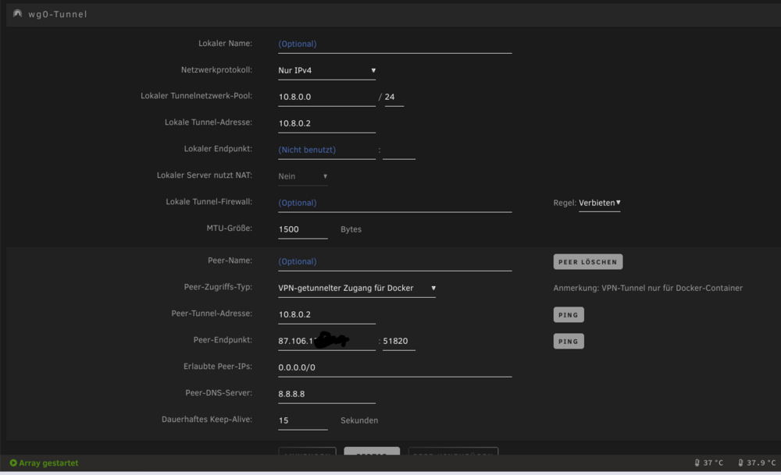Click the Lokaler Name input field
Viewport: 781px width, 475px height.
pyautogui.click(x=394, y=44)
